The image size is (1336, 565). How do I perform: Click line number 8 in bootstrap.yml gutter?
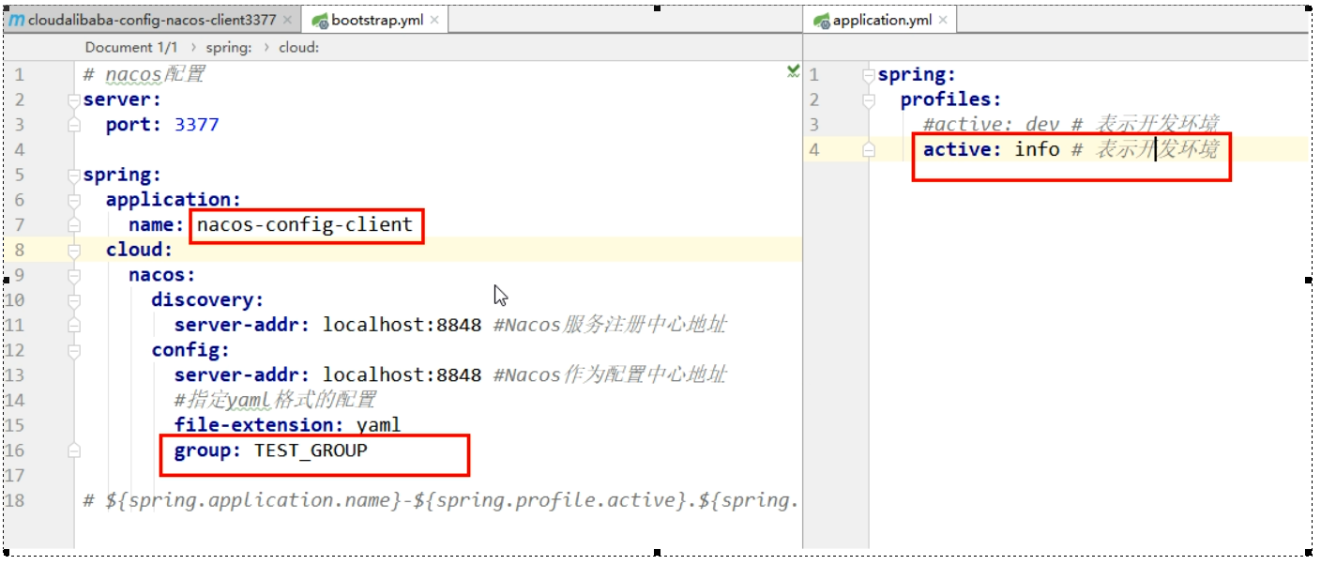(20, 250)
